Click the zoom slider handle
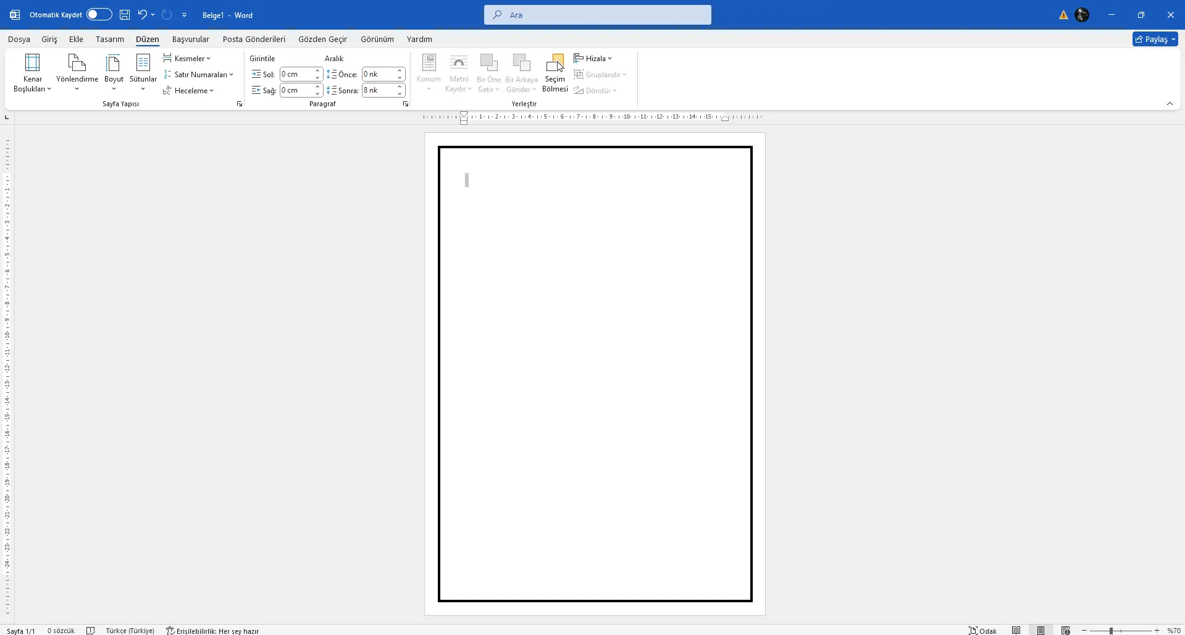Image resolution: width=1185 pixels, height=635 pixels. coord(1111,631)
